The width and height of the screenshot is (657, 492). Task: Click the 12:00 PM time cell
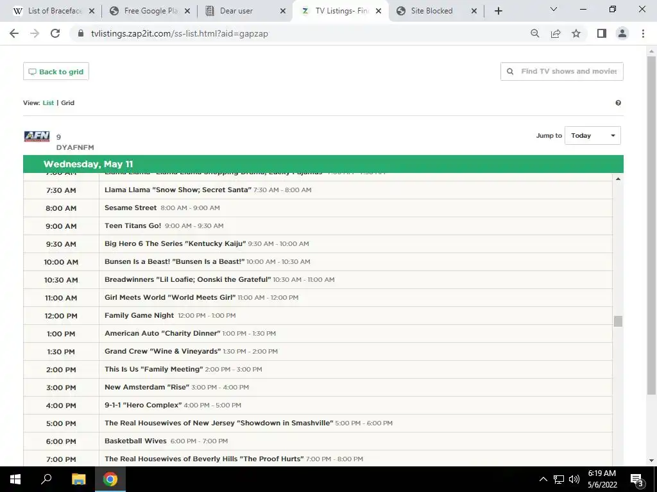point(61,316)
